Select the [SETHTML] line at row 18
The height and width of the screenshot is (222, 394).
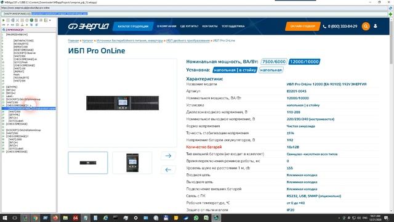pyautogui.click(x=12, y=87)
